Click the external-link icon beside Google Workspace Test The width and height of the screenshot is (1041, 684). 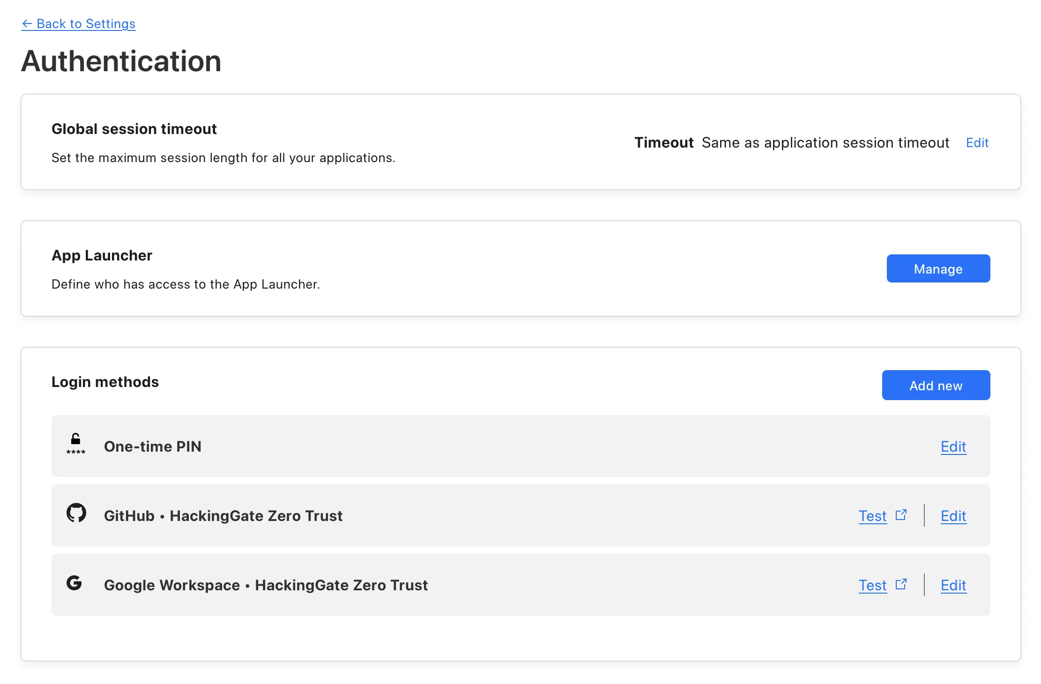click(901, 583)
